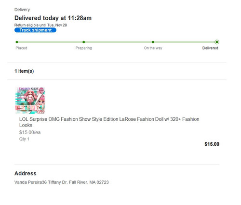The width and height of the screenshot is (241, 205).
Task: Click the Return eligible until Nov 28 text
Action: pos(40,25)
